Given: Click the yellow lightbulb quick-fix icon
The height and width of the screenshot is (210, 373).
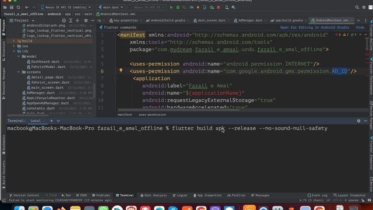Looking at the screenshot, I should click(x=121, y=71).
